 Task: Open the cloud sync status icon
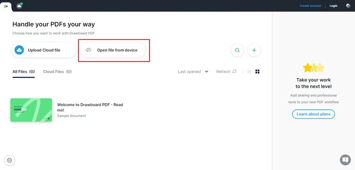pyautogui.click(x=20, y=6)
